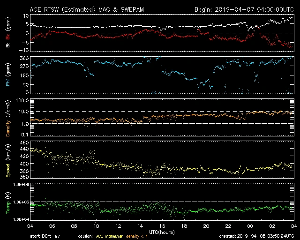
Task: Click inside the Bt/Bz magnetic field plot panel
Action: tap(162, 33)
